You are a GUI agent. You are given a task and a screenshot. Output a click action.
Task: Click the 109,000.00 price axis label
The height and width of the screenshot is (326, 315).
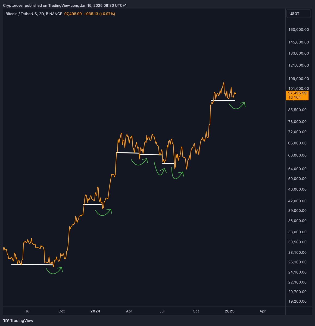pyautogui.click(x=298, y=79)
